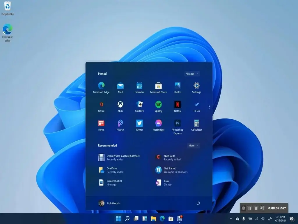Open the Spotify app from Pinned

[x=158, y=104]
